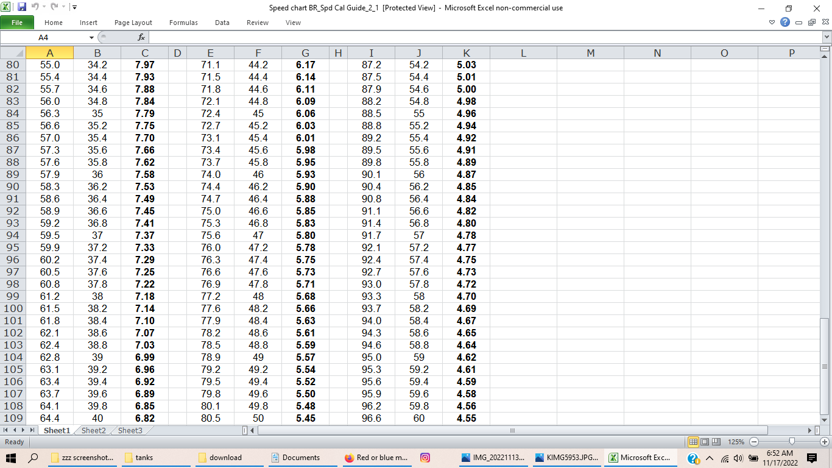Select column G header
This screenshot has width=832, height=468.
(306, 53)
